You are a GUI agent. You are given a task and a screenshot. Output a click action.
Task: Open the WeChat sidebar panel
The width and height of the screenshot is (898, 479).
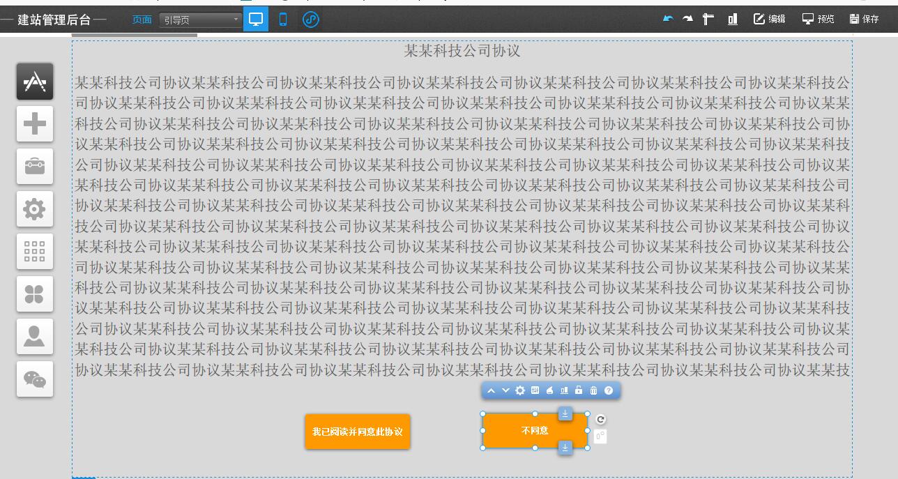tap(35, 379)
